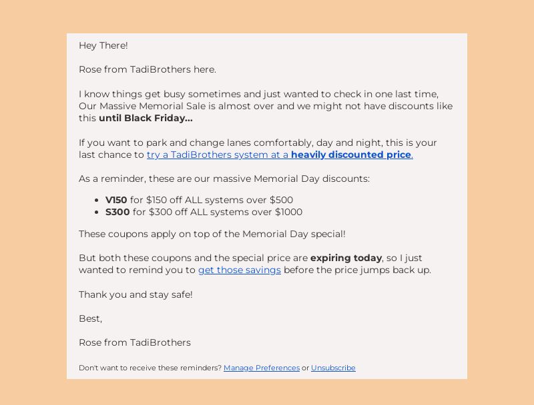
Task: Click the "These coupons apply on top" sentence
Action: (212, 234)
